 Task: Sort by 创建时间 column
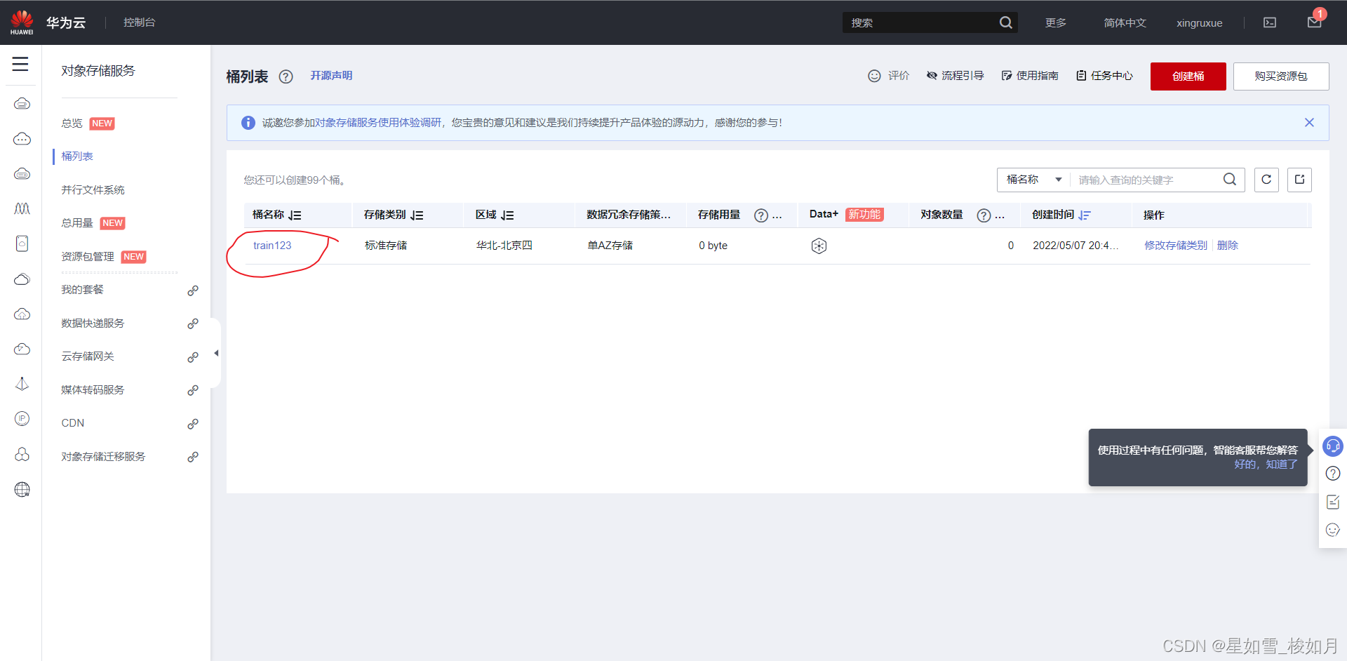1085,215
